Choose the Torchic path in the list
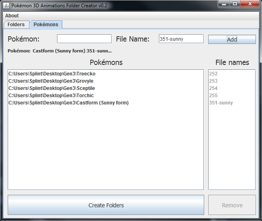 tap(51, 96)
